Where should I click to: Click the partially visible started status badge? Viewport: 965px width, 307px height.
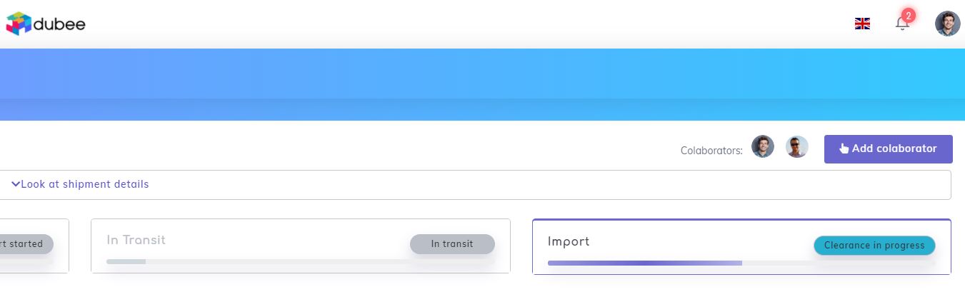click(26, 244)
